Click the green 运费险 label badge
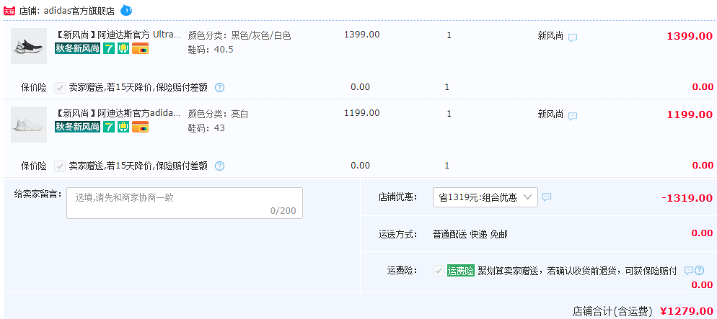 [x=461, y=271]
